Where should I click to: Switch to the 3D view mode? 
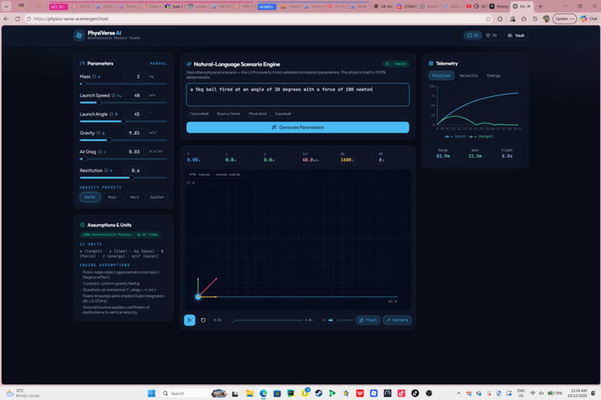(491, 35)
